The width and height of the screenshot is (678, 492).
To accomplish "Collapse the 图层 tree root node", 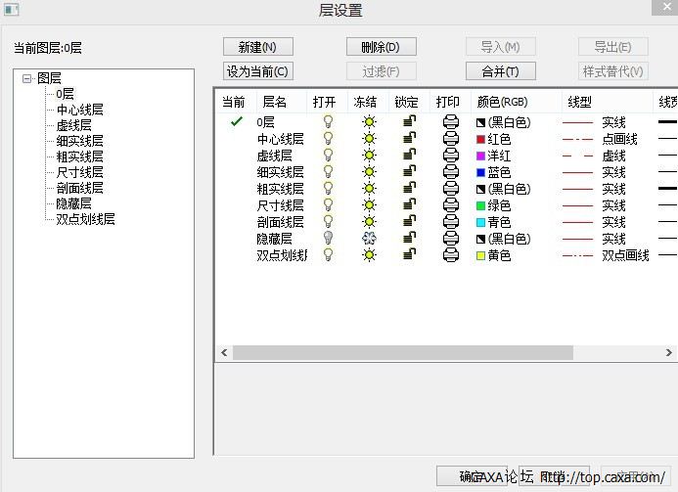I will [x=27, y=78].
